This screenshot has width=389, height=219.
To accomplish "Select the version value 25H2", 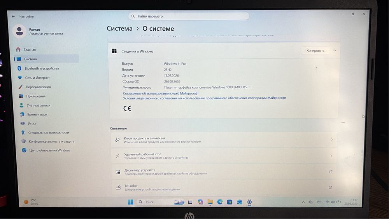I will [168, 70].
